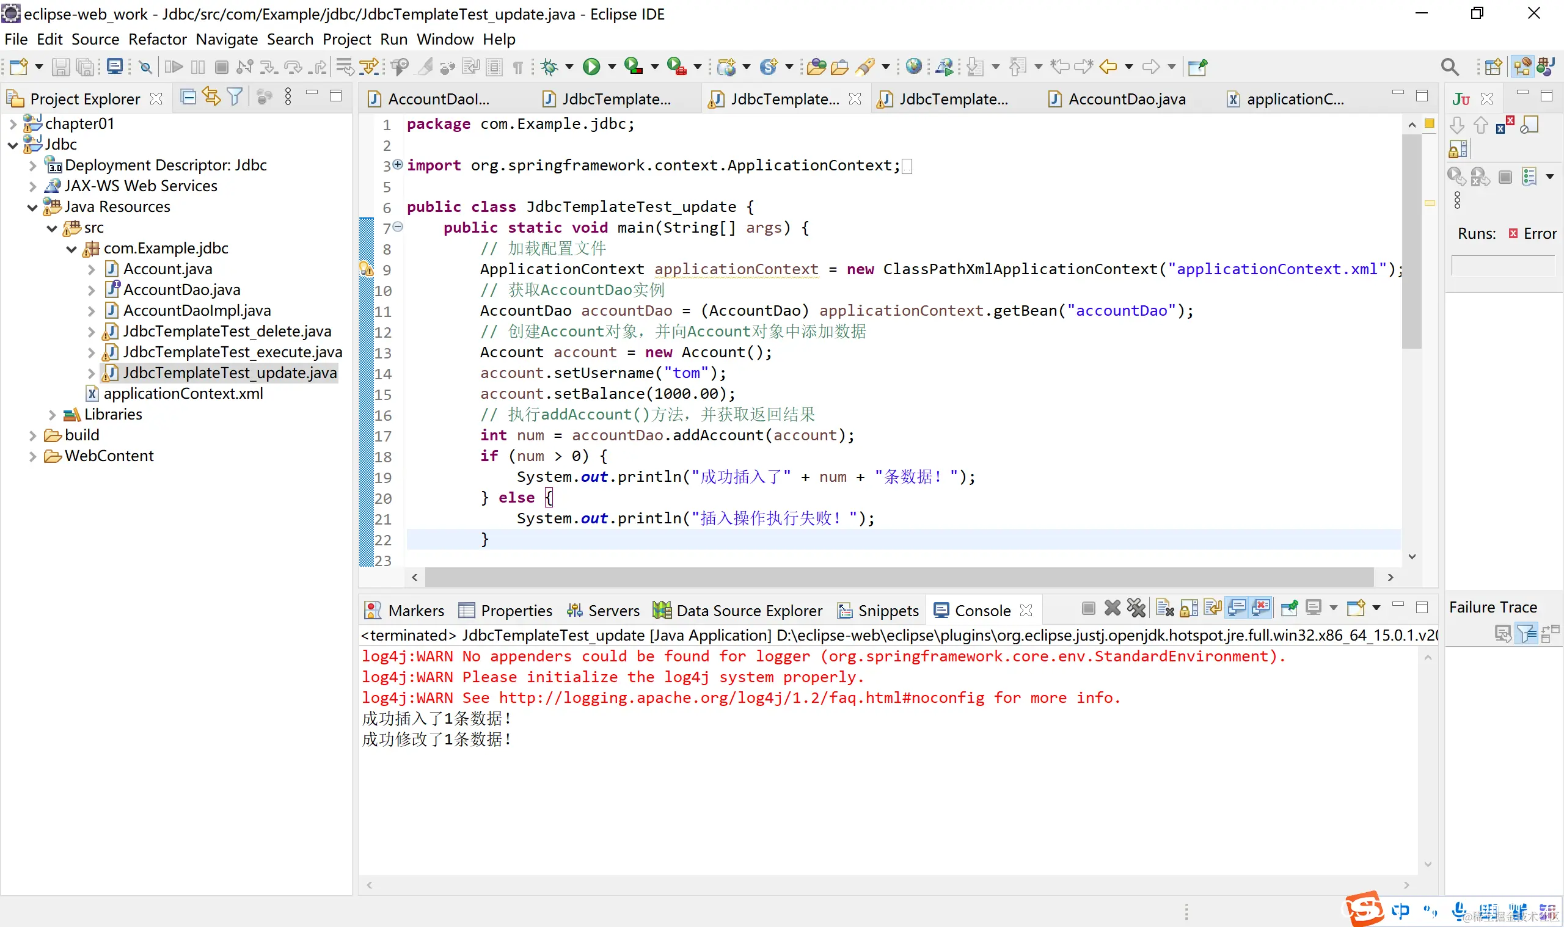This screenshot has width=1564, height=927.
Task: Open the Refactor menu
Action: coord(157,39)
